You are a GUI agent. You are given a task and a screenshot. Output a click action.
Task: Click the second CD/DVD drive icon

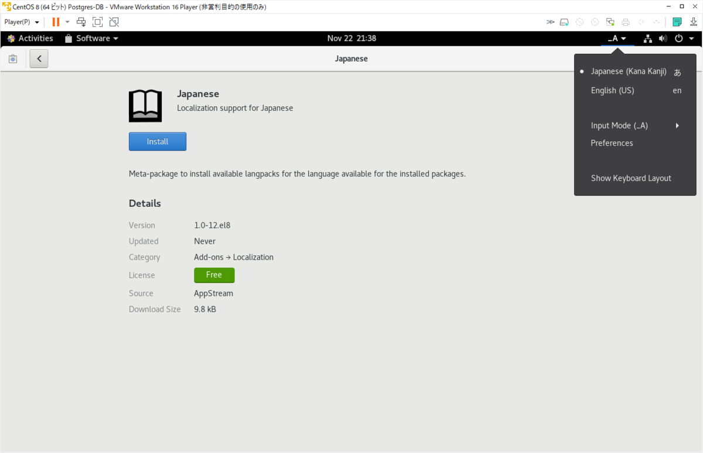click(595, 22)
